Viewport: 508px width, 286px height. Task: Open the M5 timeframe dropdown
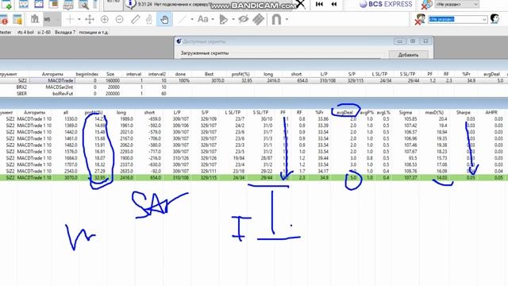[x=52, y=19]
